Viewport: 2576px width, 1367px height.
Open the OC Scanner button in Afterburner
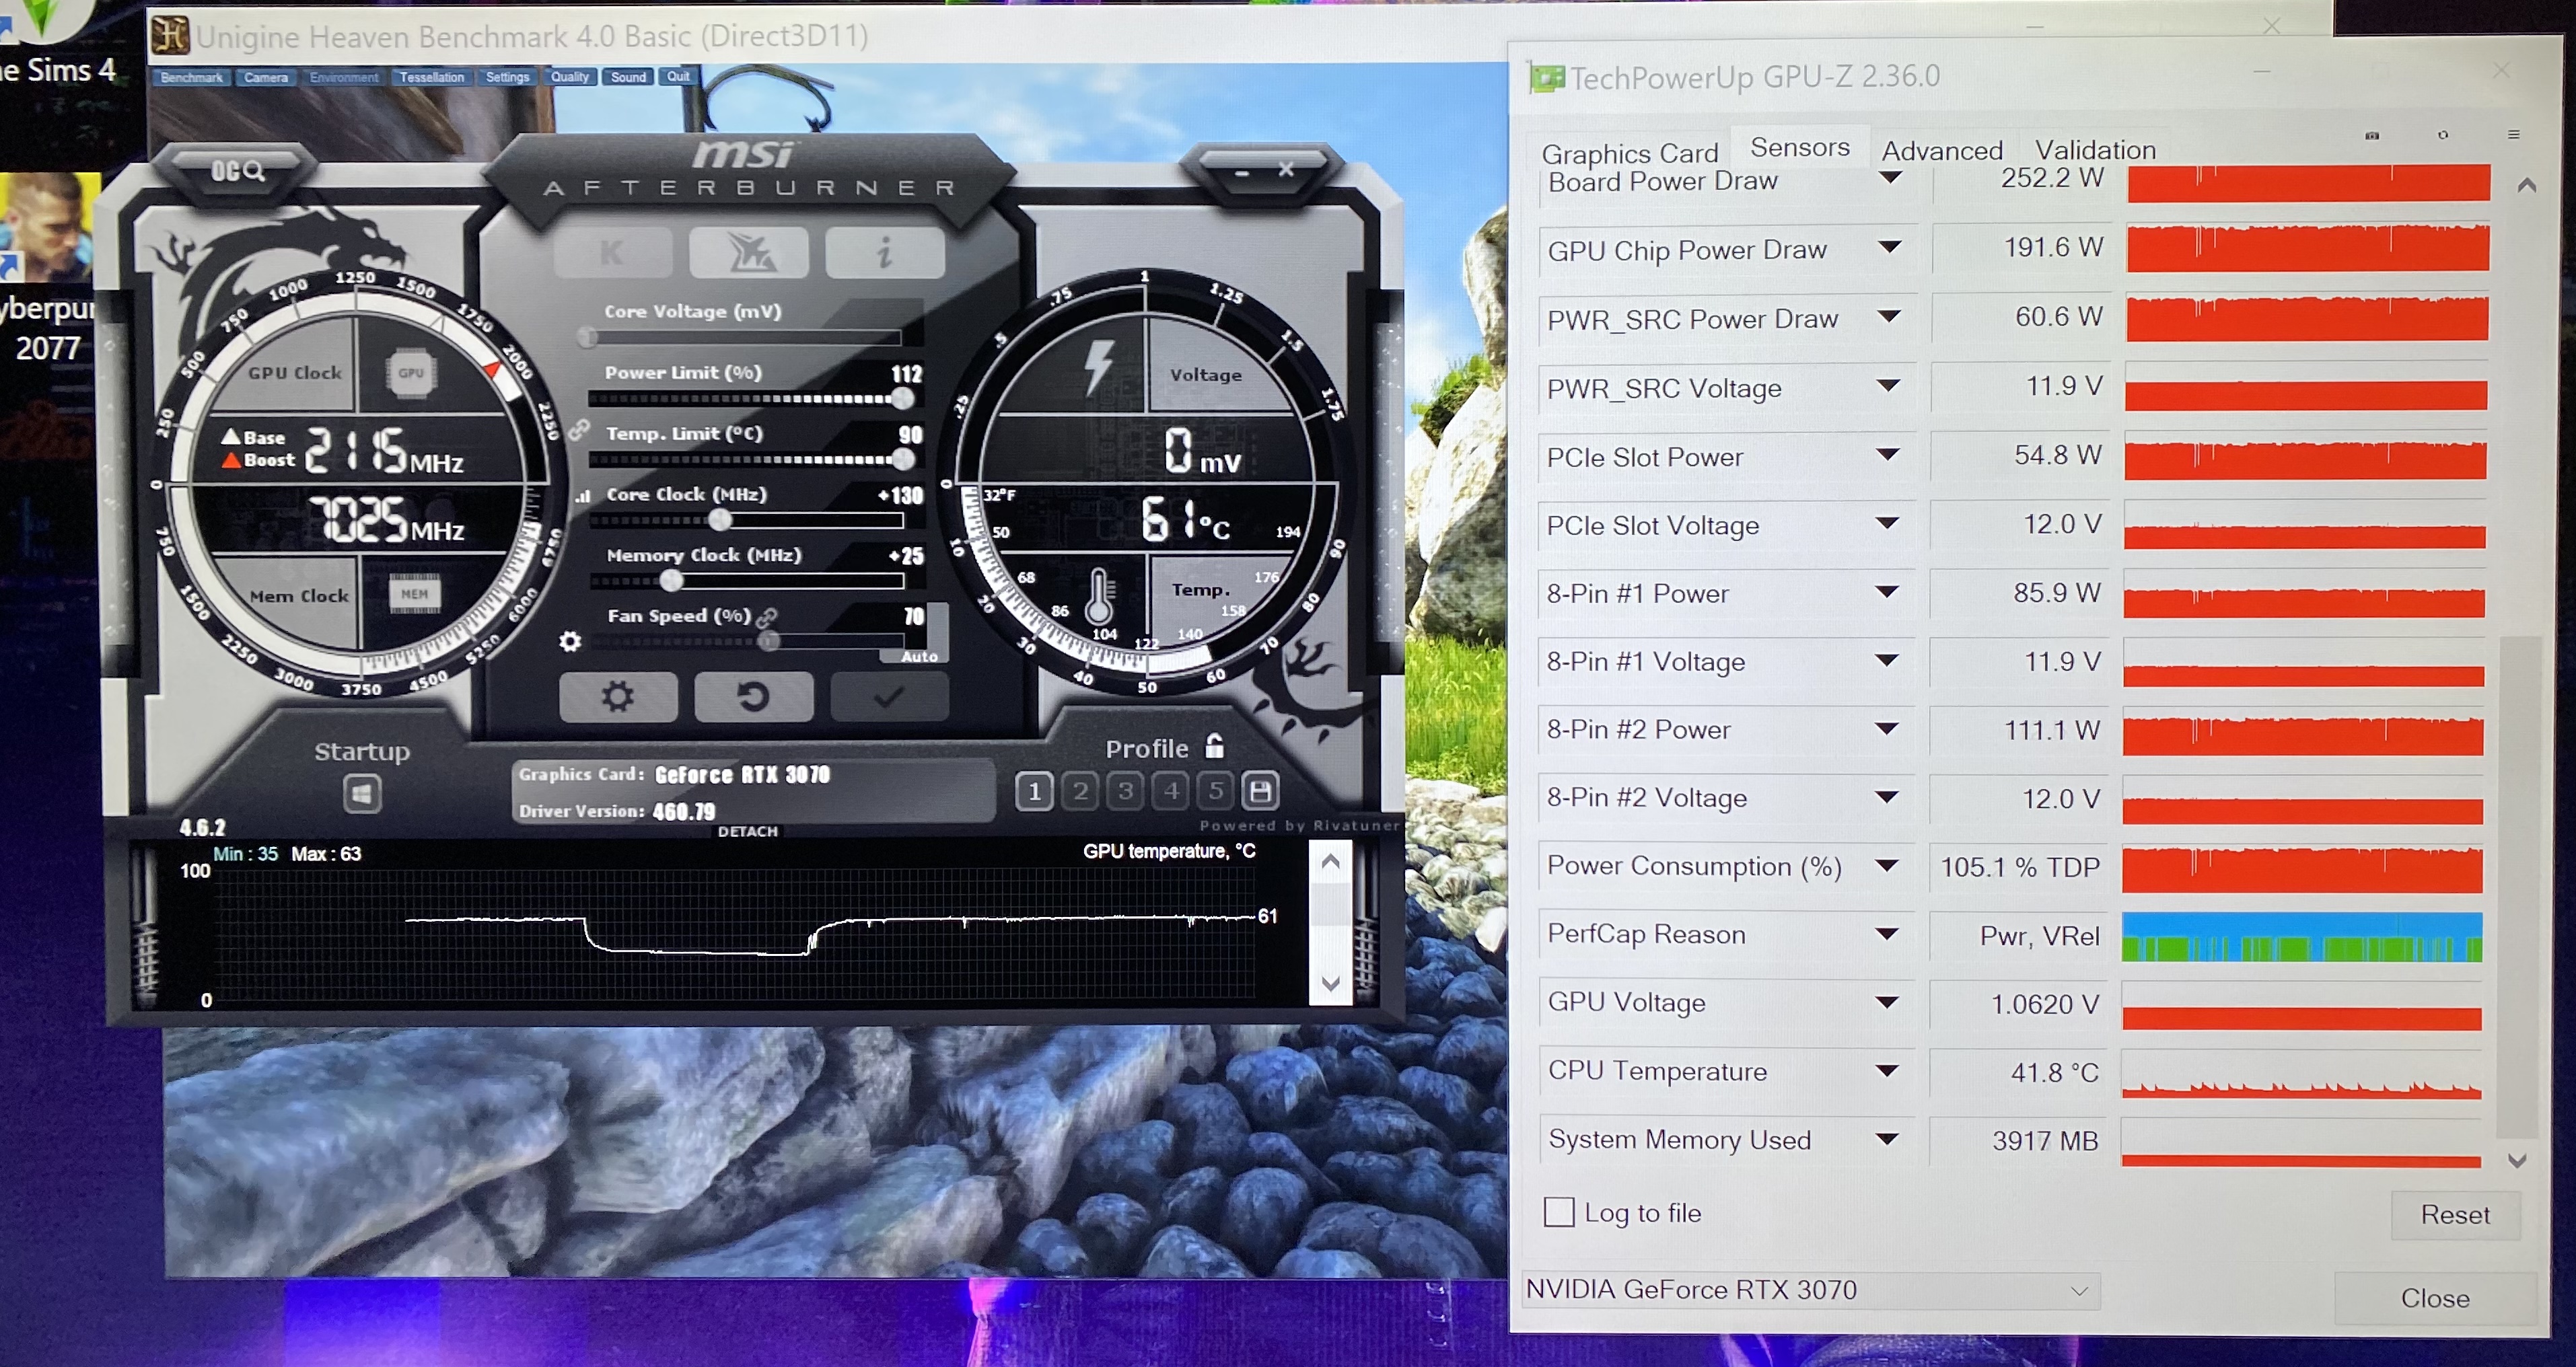click(238, 170)
